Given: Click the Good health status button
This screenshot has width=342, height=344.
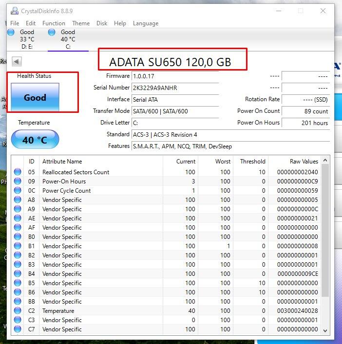Looking at the screenshot, I should [x=35, y=97].
